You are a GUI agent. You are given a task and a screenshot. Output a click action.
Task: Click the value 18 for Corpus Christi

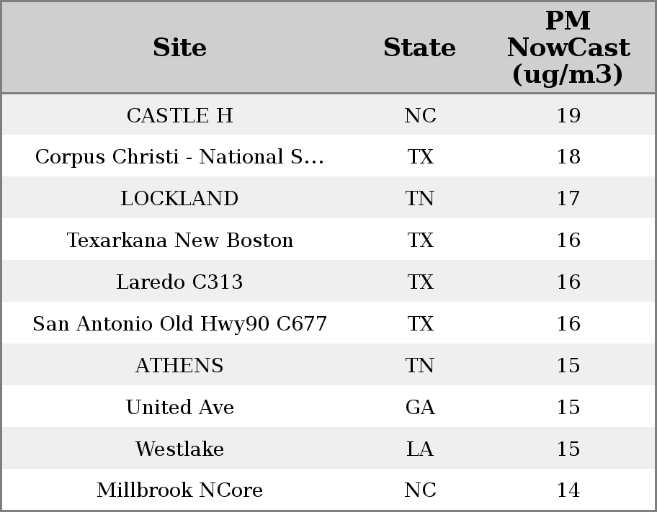pos(568,157)
